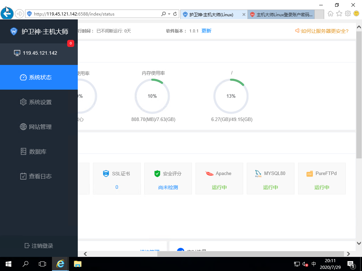Click the PureFTPd FTP icon
The image size is (362, 271).
[x=310, y=174]
